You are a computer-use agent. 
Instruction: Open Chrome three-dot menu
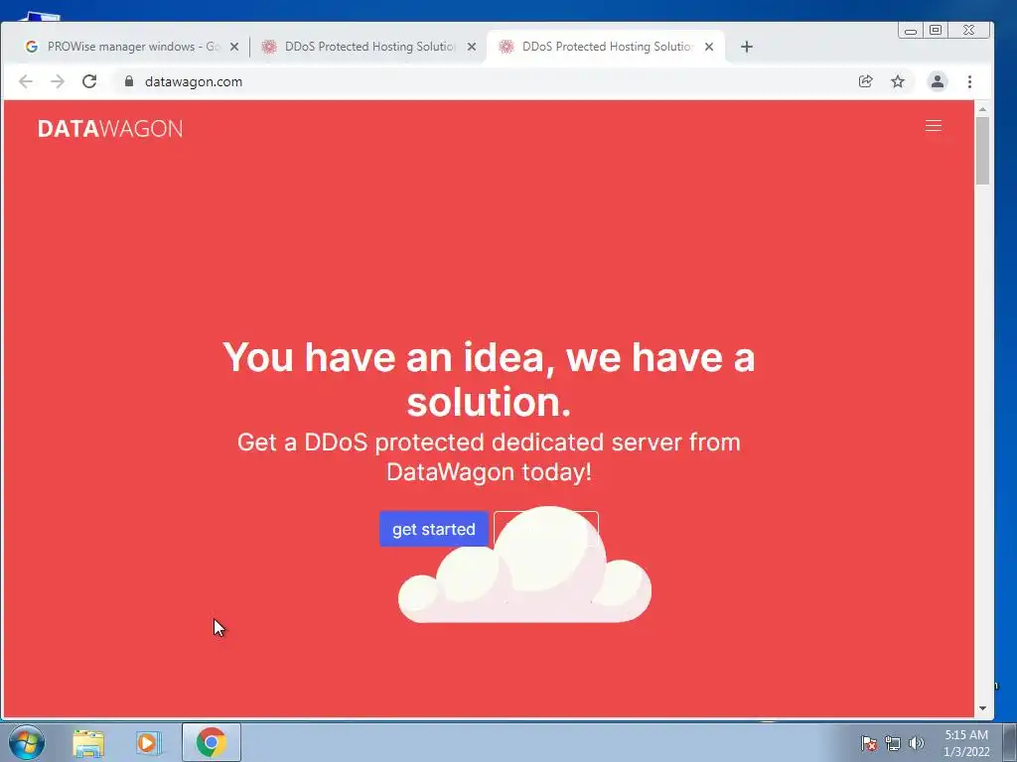(x=969, y=81)
